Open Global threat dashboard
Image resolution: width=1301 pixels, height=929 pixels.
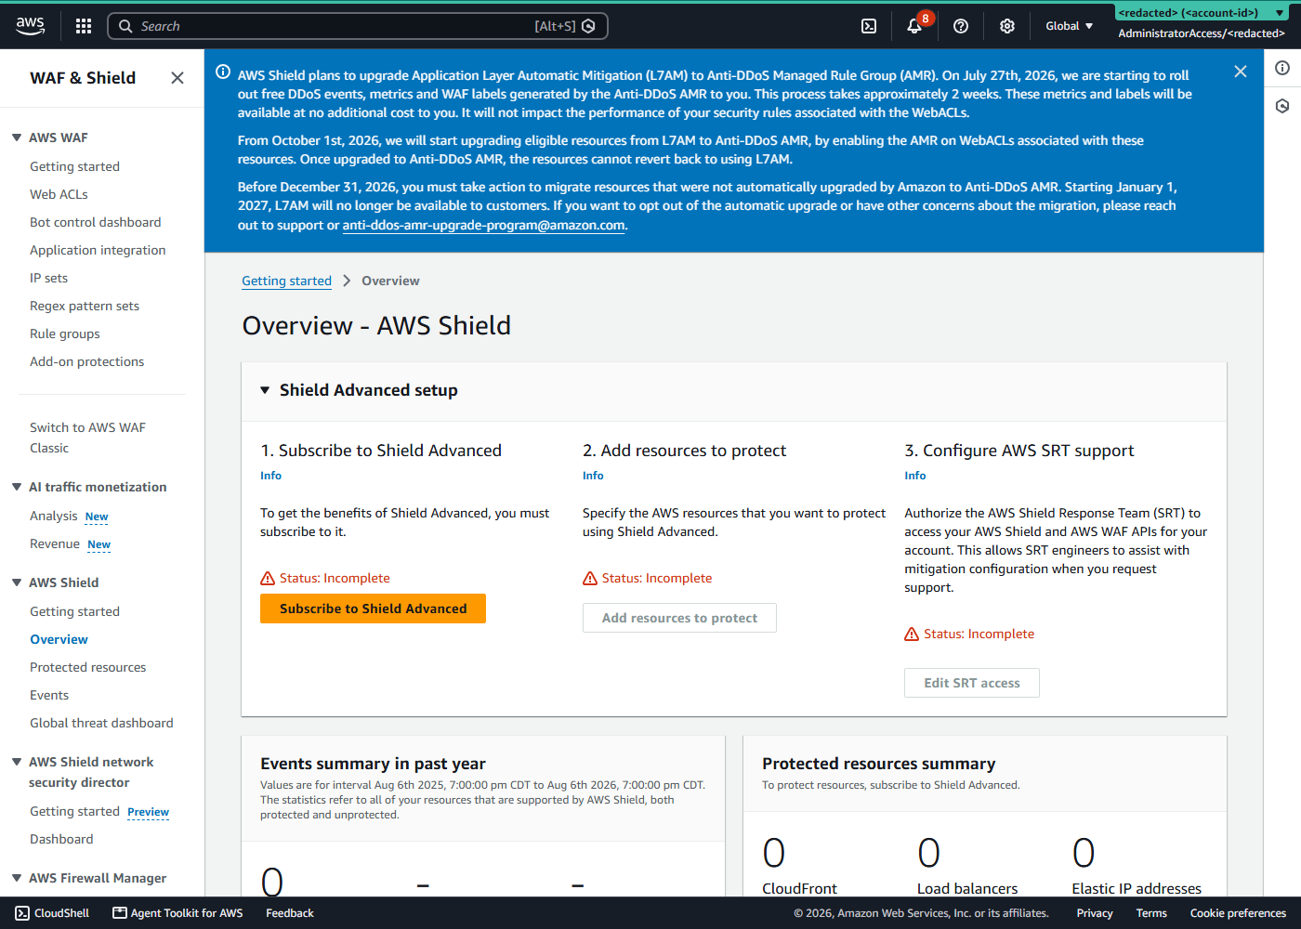[x=101, y=723]
